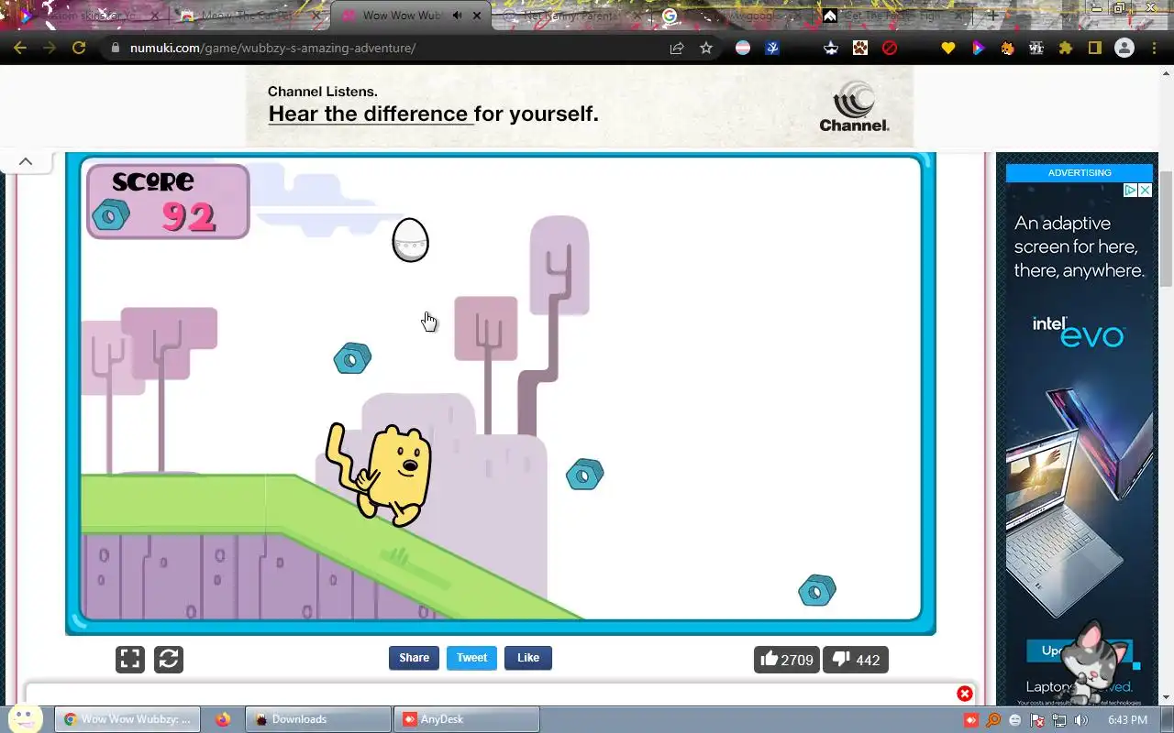Click the yellow heart extension icon

948,48
